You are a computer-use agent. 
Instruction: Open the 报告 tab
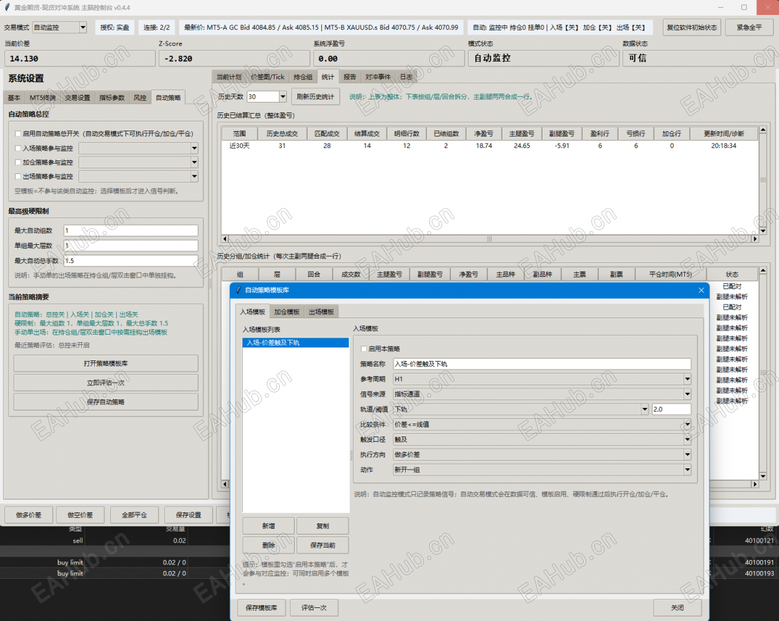click(x=350, y=77)
